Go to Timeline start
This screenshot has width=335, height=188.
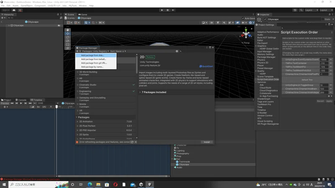tap(12, 103)
